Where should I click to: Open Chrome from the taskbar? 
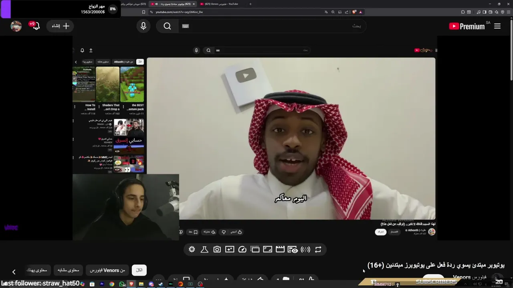(x=112, y=284)
